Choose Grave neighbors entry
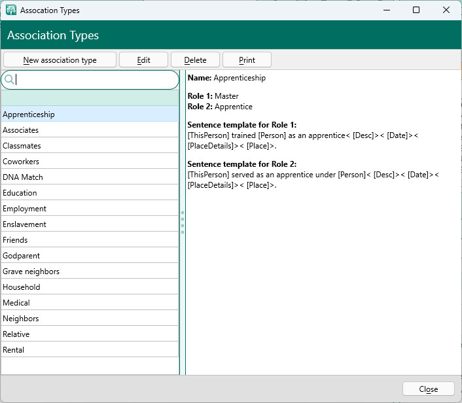Image resolution: width=462 pixels, height=403 pixels. pyautogui.click(x=90, y=272)
